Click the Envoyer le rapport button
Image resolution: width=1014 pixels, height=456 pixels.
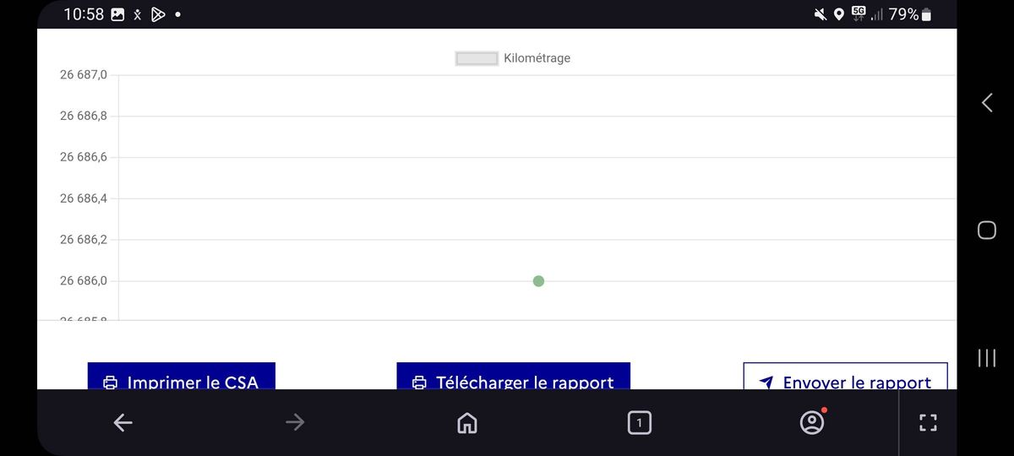point(845,377)
